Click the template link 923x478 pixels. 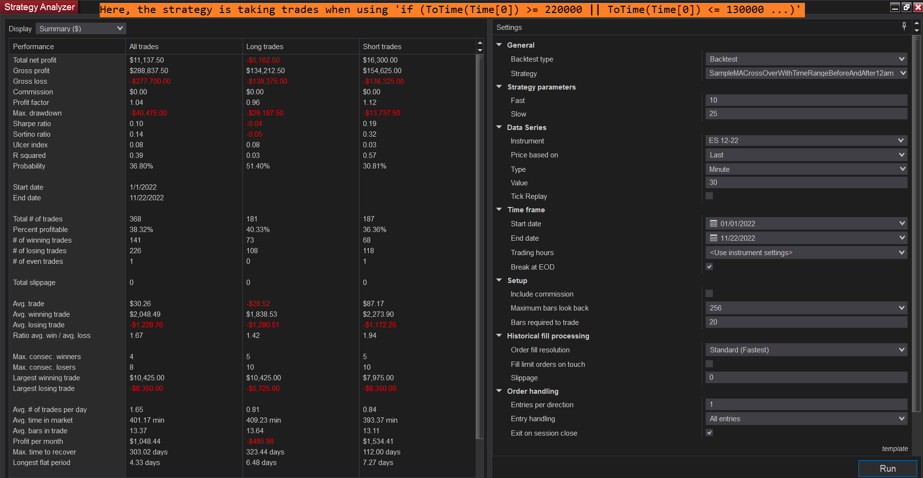(895, 449)
